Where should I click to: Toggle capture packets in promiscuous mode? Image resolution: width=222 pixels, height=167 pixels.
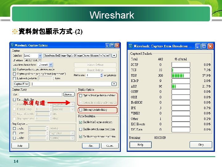click(14, 69)
